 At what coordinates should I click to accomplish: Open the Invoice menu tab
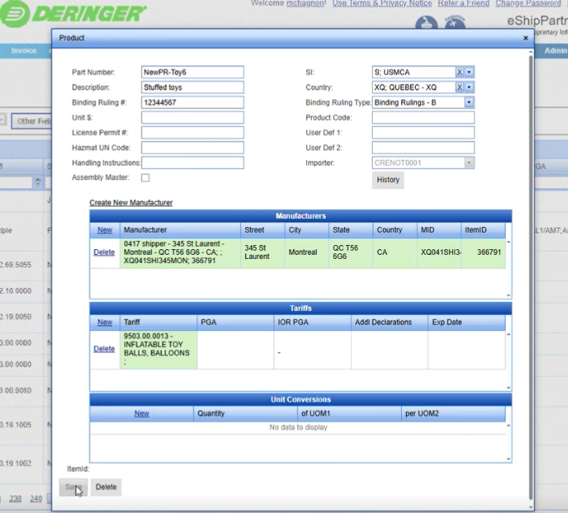pyautogui.click(x=24, y=51)
